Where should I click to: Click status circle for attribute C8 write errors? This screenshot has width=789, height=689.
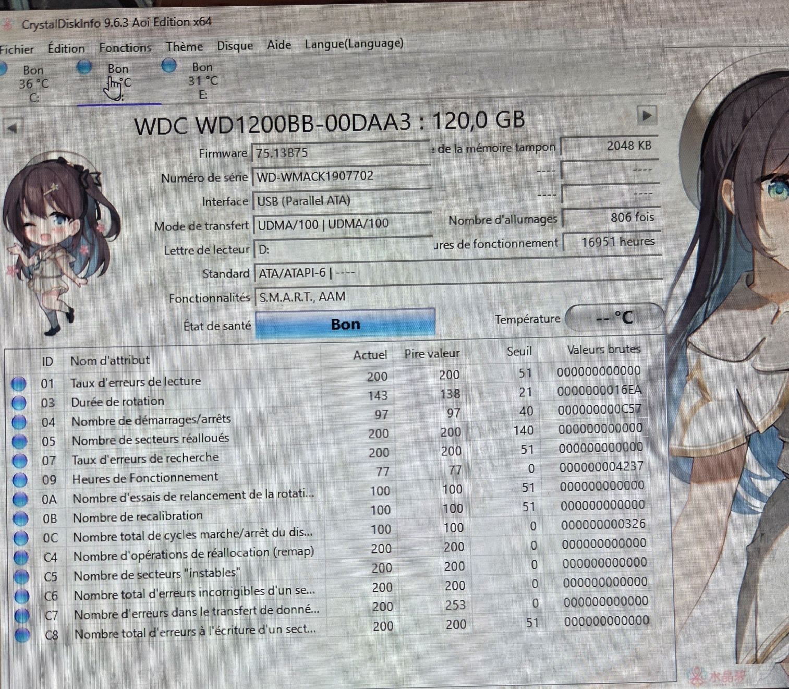tap(22, 635)
